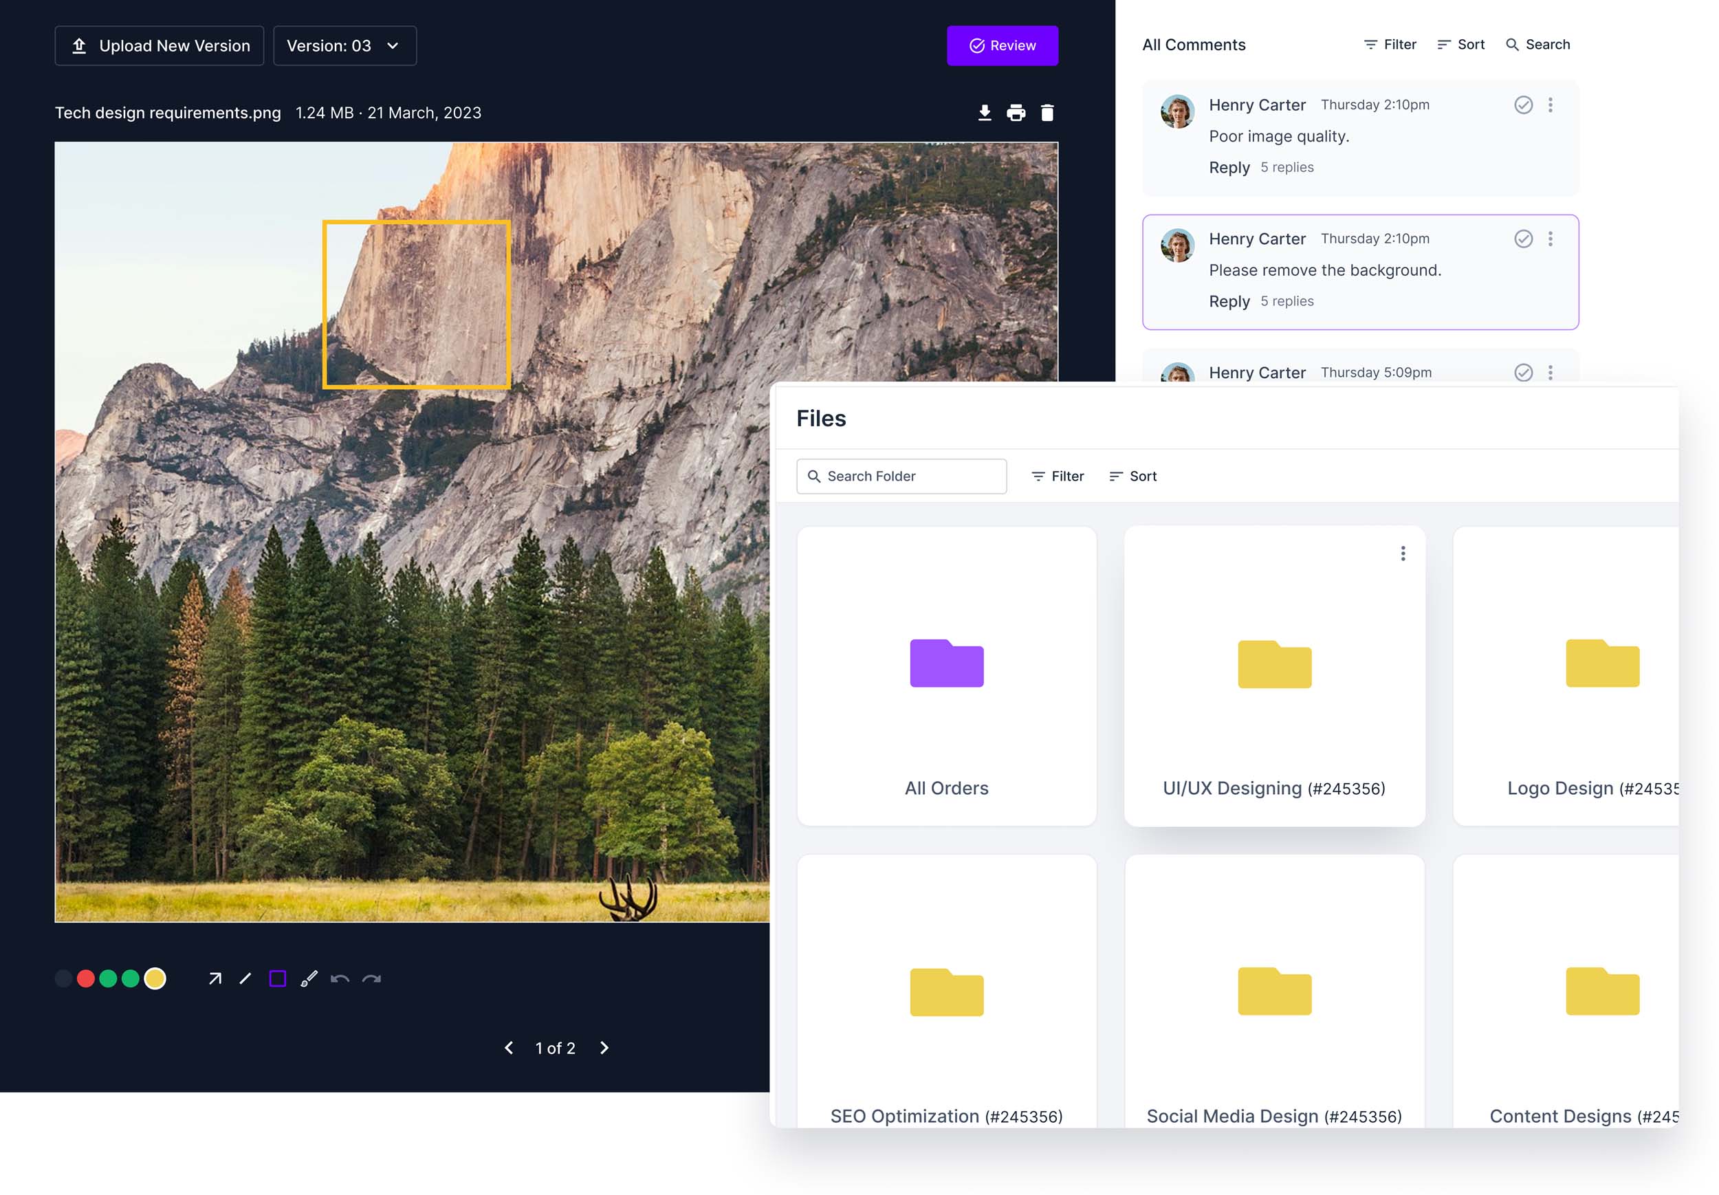Viewport: 1719px width, 1195px height.
Task: Select the arrow annotation tool
Action: pyautogui.click(x=215, y=978)
